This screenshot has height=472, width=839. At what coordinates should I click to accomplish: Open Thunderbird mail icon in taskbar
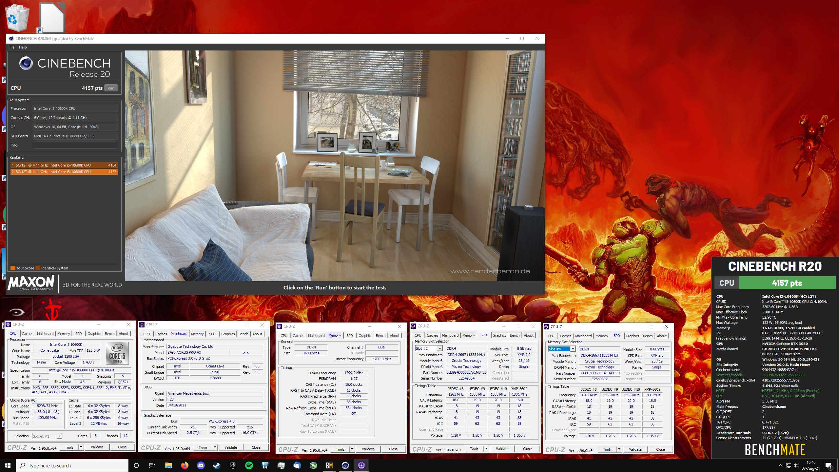tap(297, 465)
